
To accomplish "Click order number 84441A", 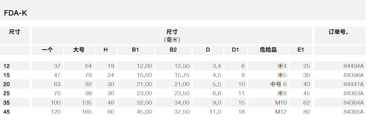I will pos(354,84).
